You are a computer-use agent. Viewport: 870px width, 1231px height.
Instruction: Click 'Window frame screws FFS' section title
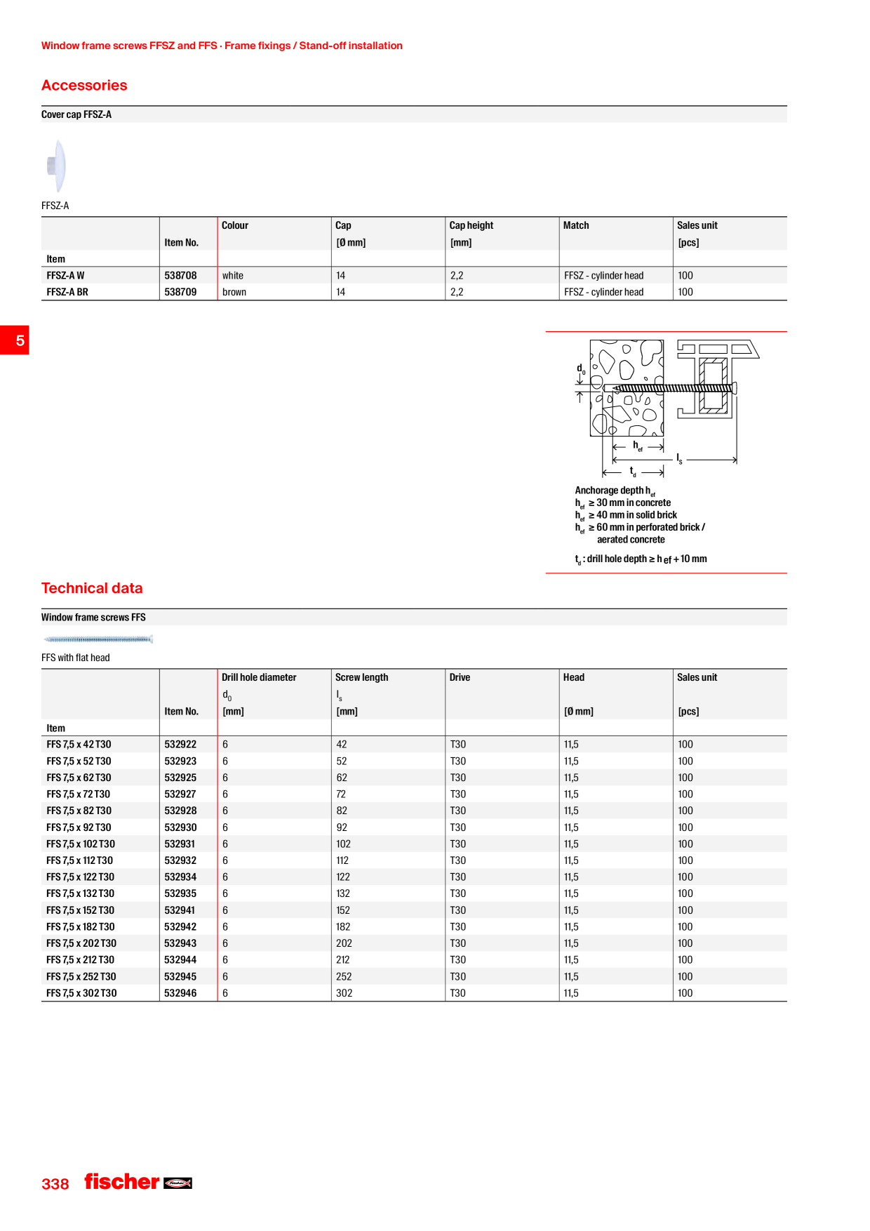93,618
